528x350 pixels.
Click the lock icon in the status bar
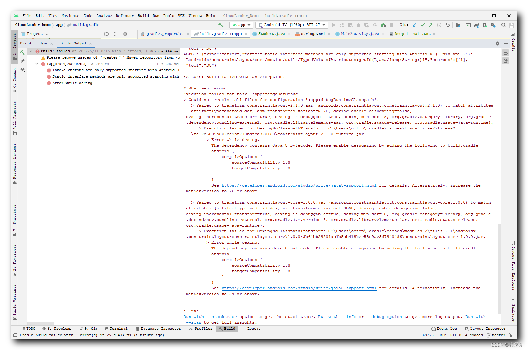[510, 335]
